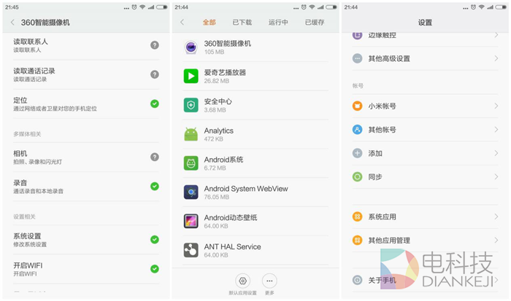The height and width of the screenshot is (301, 511).
Task: Expand 其他应用管理 row chevron
Action: 496,241
